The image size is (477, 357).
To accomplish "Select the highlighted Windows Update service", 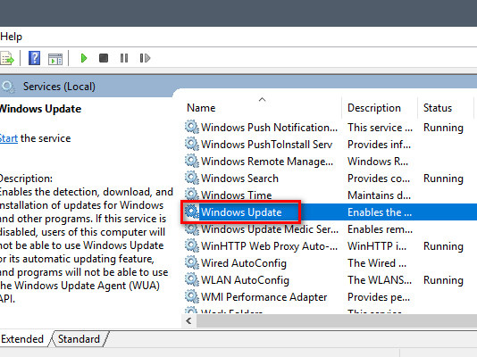I will pyautogui.click(x=330, y=212).
